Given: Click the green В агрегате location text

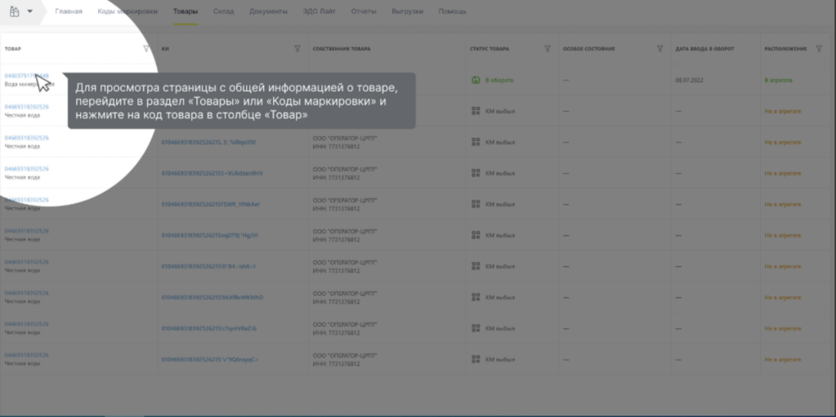Looking at the screenshot, I should pos(779,80).
